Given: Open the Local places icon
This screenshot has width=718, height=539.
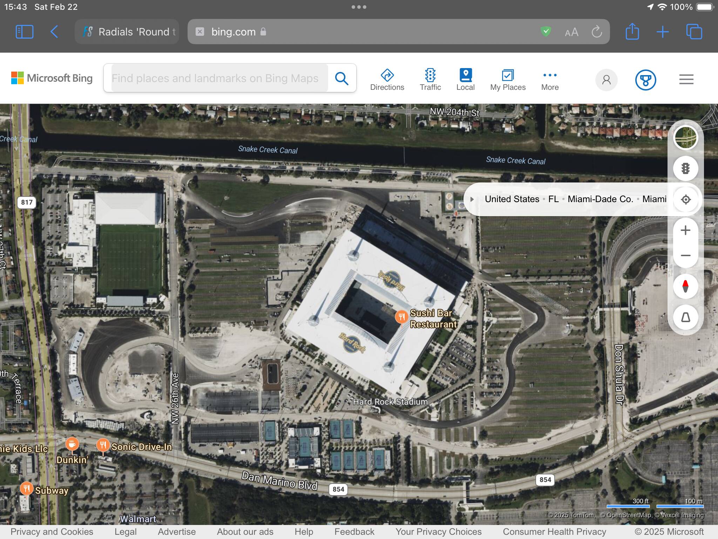Looking at the screenshot, I should (465, 80).
